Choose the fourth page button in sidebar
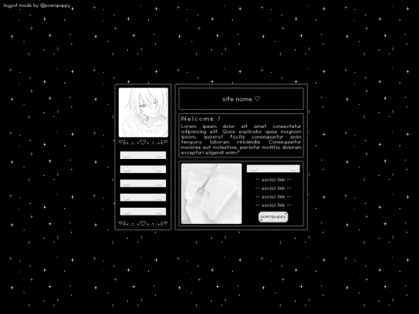419x314 pixels. click(x=143, y=198)
